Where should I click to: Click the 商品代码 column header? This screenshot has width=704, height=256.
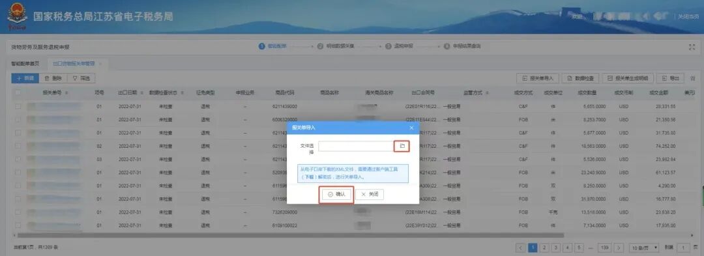285,92
